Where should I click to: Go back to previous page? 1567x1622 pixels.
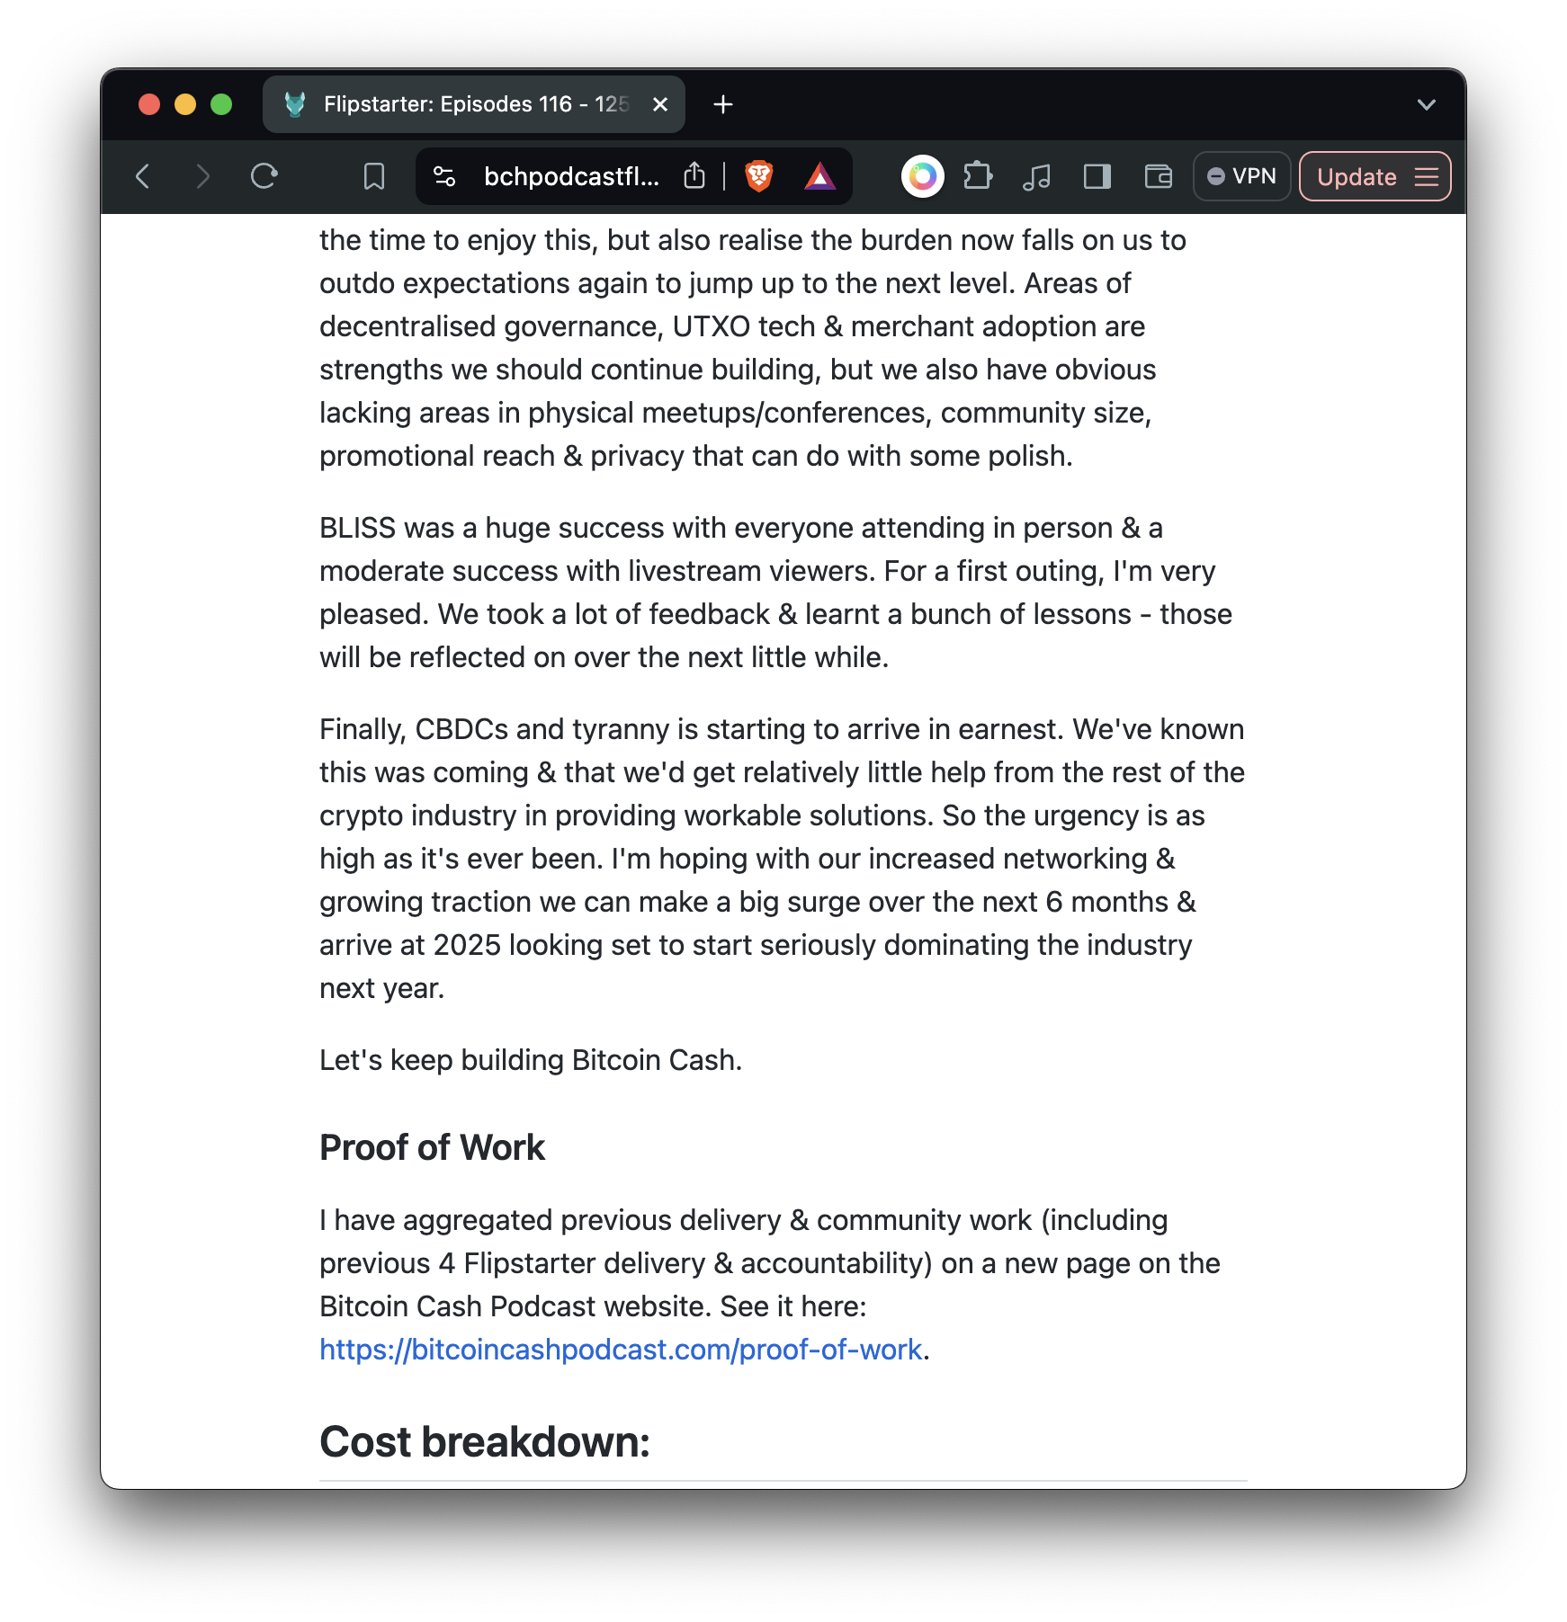[143, 176]
